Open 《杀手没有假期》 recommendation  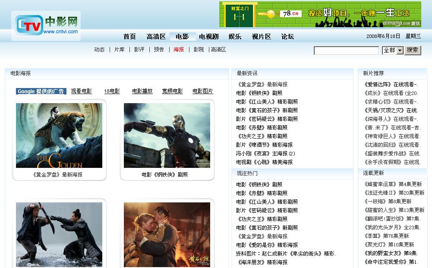(x=392, y=162)
